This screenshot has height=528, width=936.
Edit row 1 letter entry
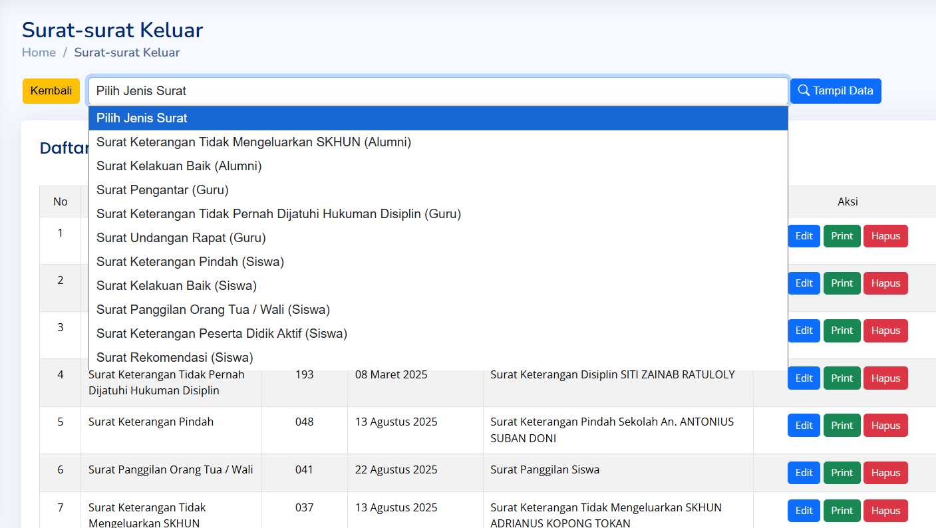(x=804, y=236)
